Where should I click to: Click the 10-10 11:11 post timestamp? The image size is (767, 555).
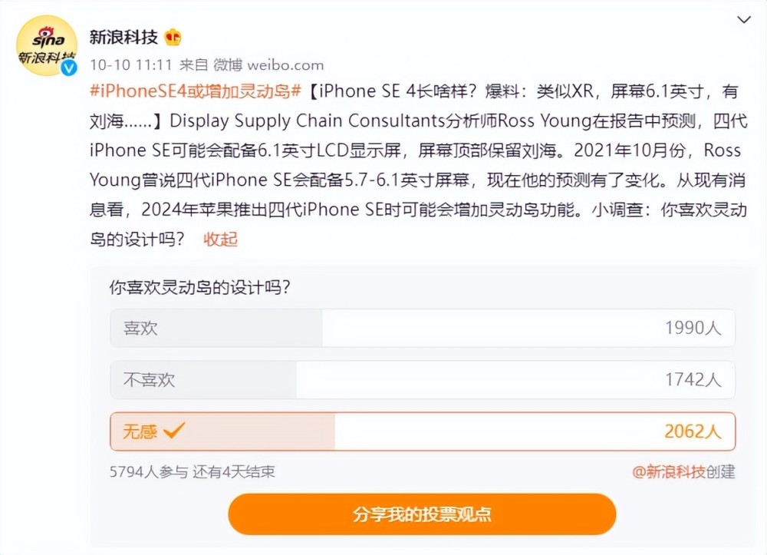click(x=131, y=64)
